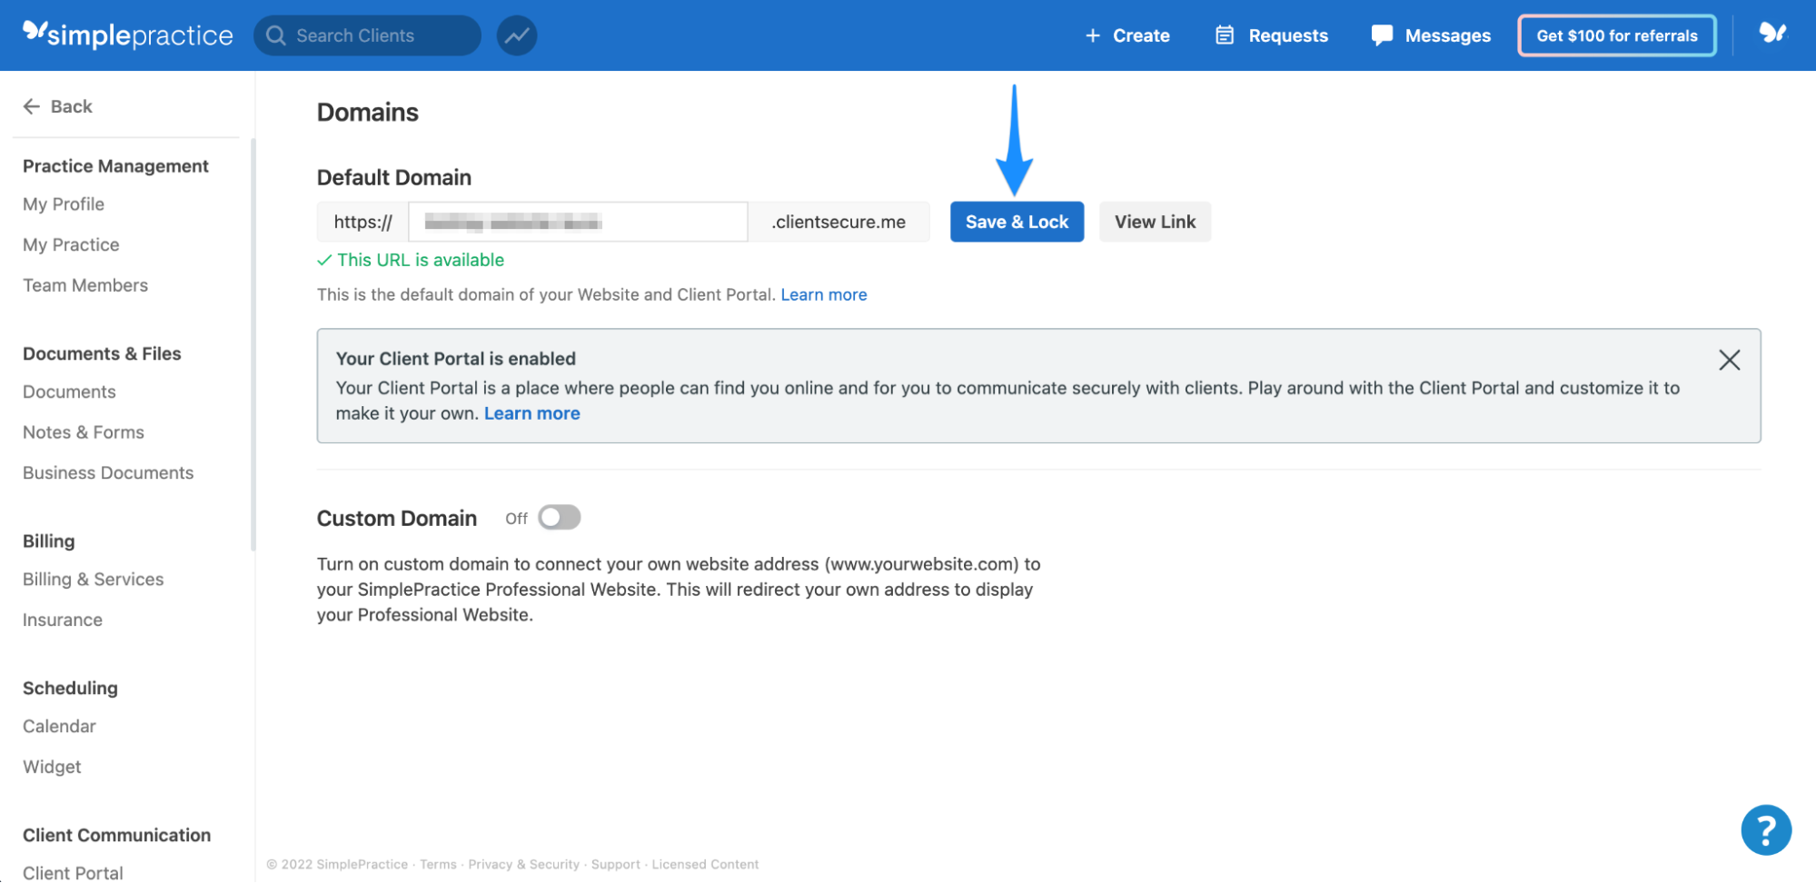Image resolution: width=1816 pixels, height=883 pixels.
Task: Open Privacy & Security footer link
Action: click(524, 864)
